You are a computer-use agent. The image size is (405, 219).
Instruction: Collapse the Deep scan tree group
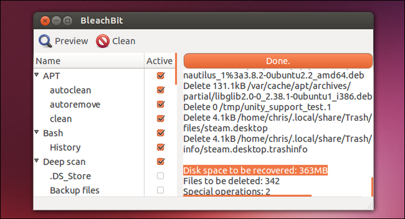37,161
